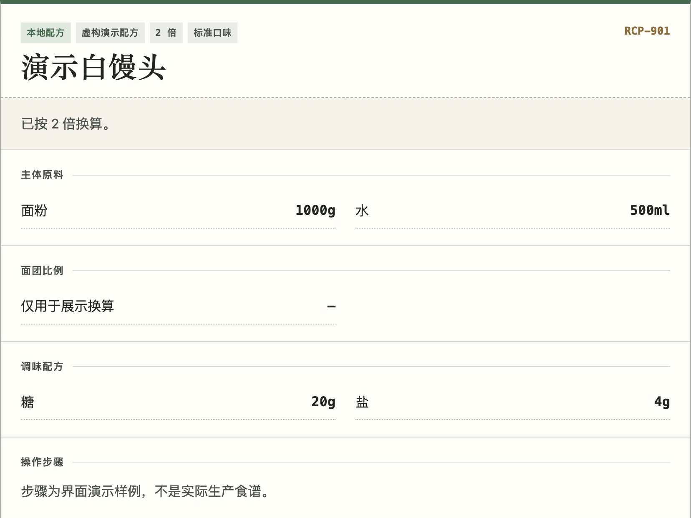The image size is (691, 518).
Task: Click the 操作步骤 section heading
Action: pos(42,462)
